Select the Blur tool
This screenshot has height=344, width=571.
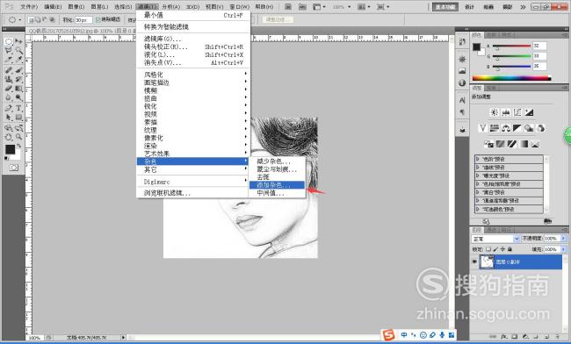coord(9,97)
